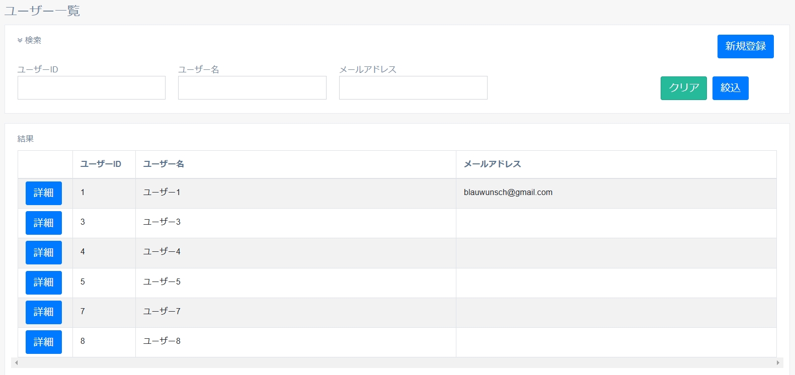
Task: Collapse the 検索 search section chevron
Action: point(20,40)
